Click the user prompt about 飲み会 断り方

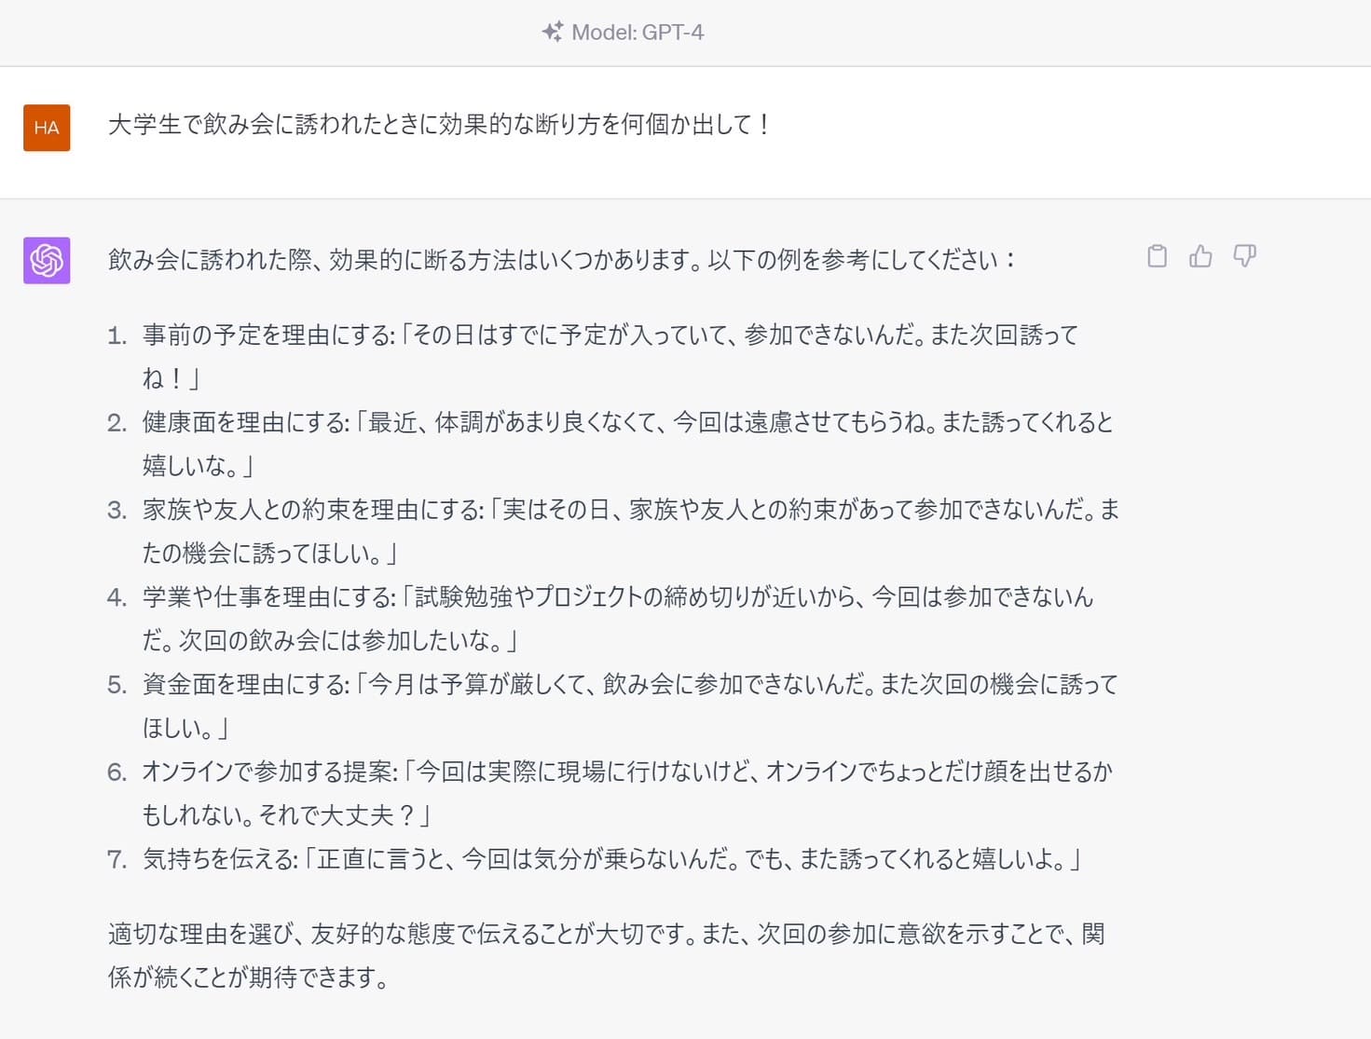(x=438, y=125)
